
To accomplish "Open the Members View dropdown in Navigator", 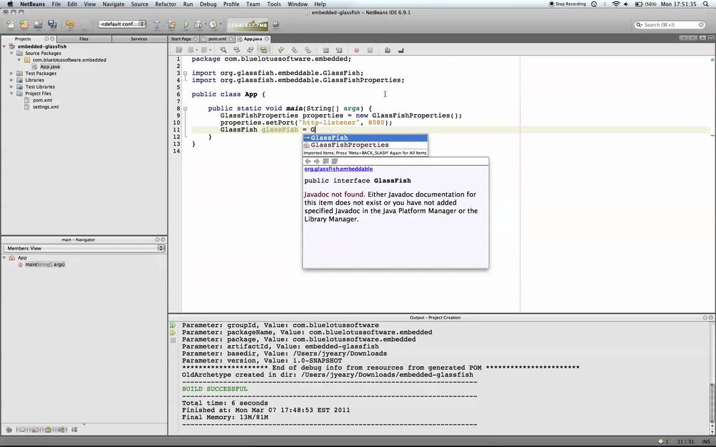I will coord(84,248).
